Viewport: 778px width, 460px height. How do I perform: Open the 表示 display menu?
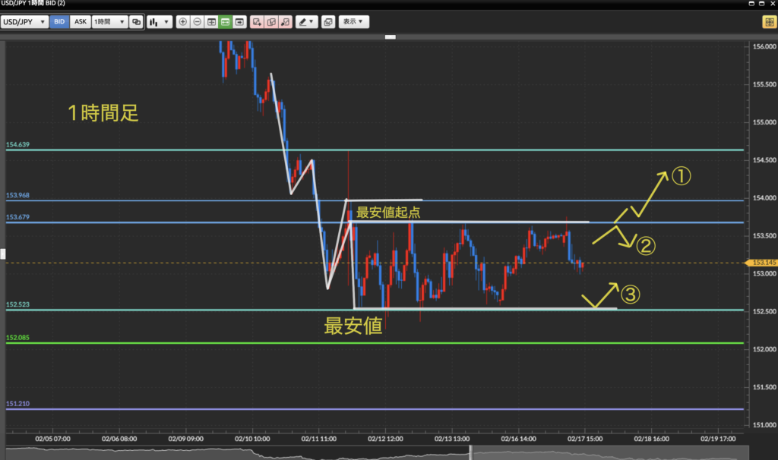(x=353, y=22)
